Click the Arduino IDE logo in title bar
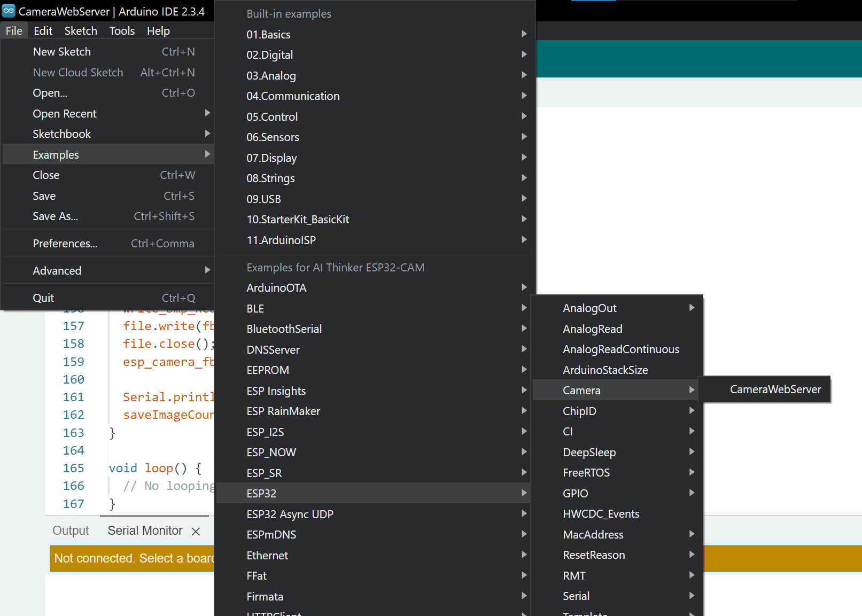 click(x=9, y=11)
